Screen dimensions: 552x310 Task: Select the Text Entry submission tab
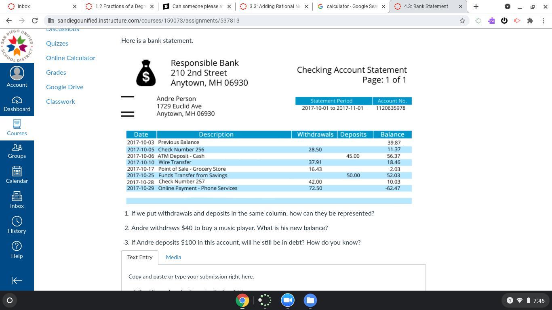click(x=140, y=258)
